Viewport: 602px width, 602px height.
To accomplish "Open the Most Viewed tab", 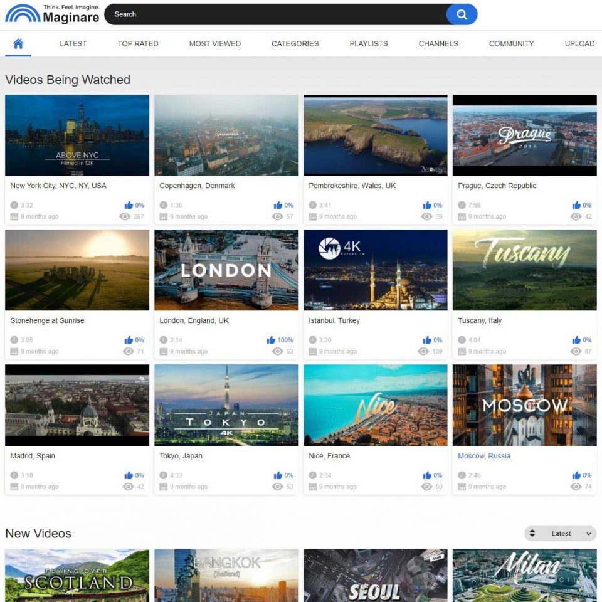I will (x=215, y=44).
